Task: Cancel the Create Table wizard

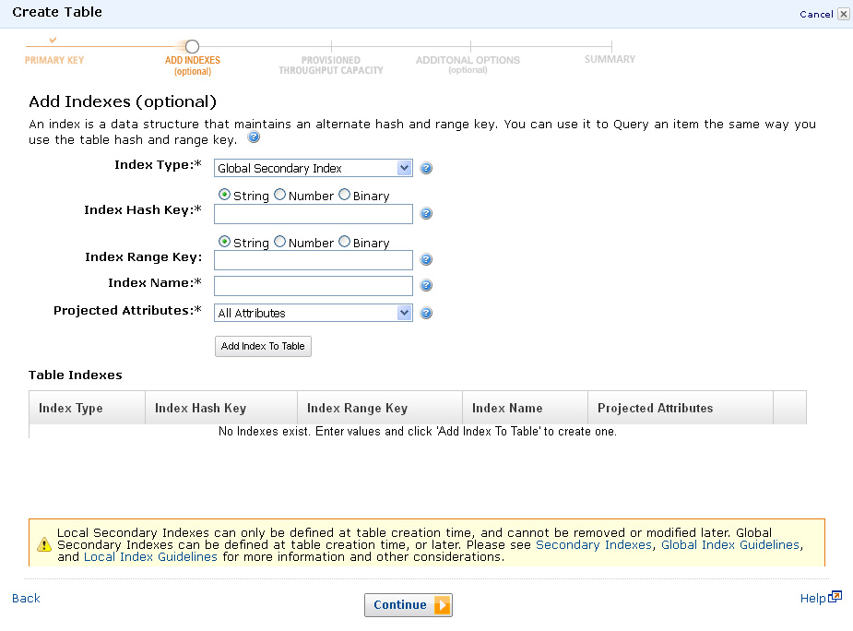Action: click(816, 14)
